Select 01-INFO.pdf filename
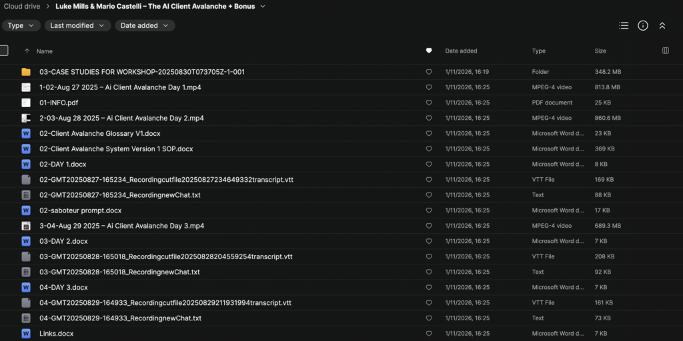 coord(59,103)
